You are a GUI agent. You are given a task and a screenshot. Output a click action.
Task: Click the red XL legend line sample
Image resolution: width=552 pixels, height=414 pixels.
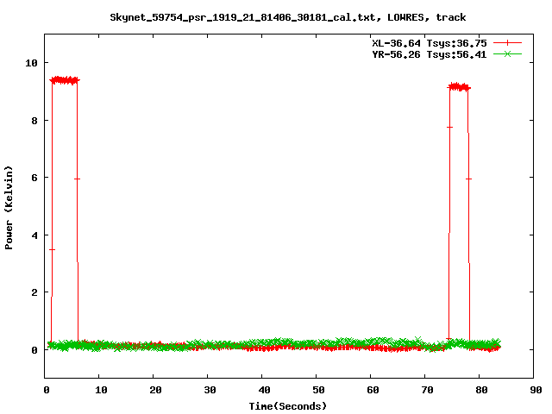click(x=507, y=43)
